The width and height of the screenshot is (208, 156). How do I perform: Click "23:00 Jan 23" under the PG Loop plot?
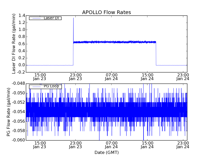pos(75,145)
